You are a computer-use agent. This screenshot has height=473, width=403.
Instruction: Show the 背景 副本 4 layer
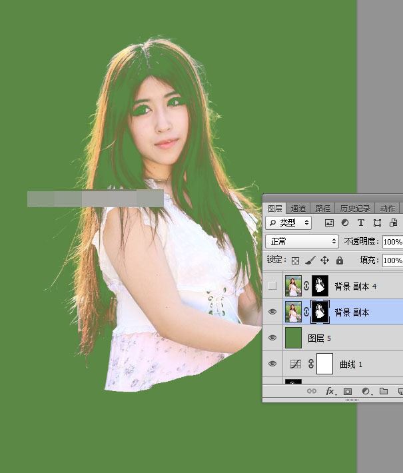[x=272, y=286]
